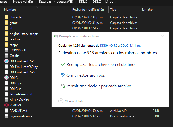The image size is (173, 127).
Task: Expand breadcrumb arrow after JuegosWEB
Action: [x=76, y=2]
